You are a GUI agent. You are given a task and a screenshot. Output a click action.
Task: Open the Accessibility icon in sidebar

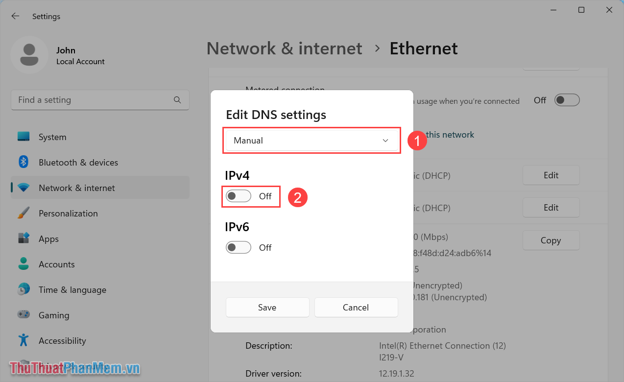click(24, 340)
